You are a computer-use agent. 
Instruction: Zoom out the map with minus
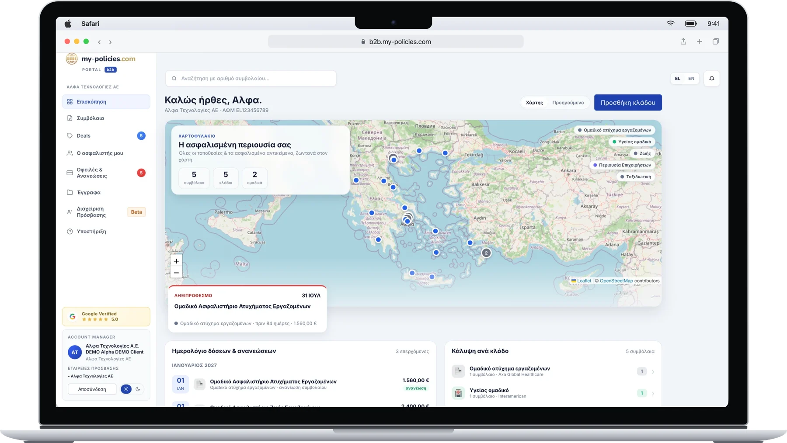click(x=176, y=273)
